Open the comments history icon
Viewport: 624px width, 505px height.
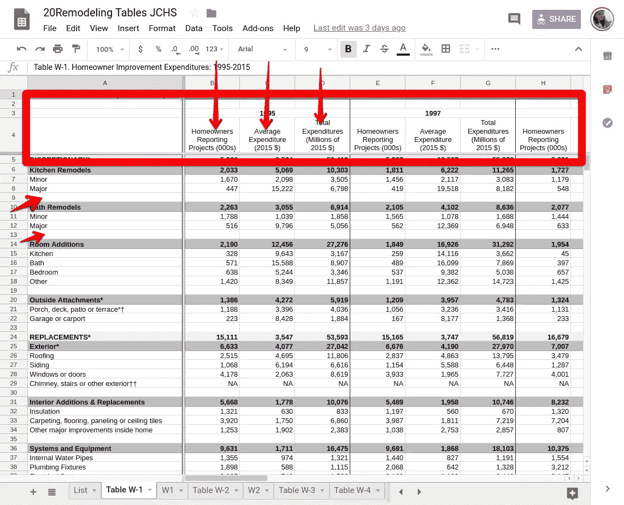(514, 19)
